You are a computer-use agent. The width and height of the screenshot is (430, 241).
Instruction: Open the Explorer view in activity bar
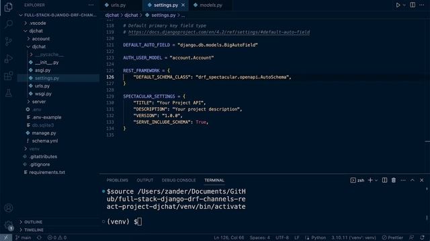9,7
